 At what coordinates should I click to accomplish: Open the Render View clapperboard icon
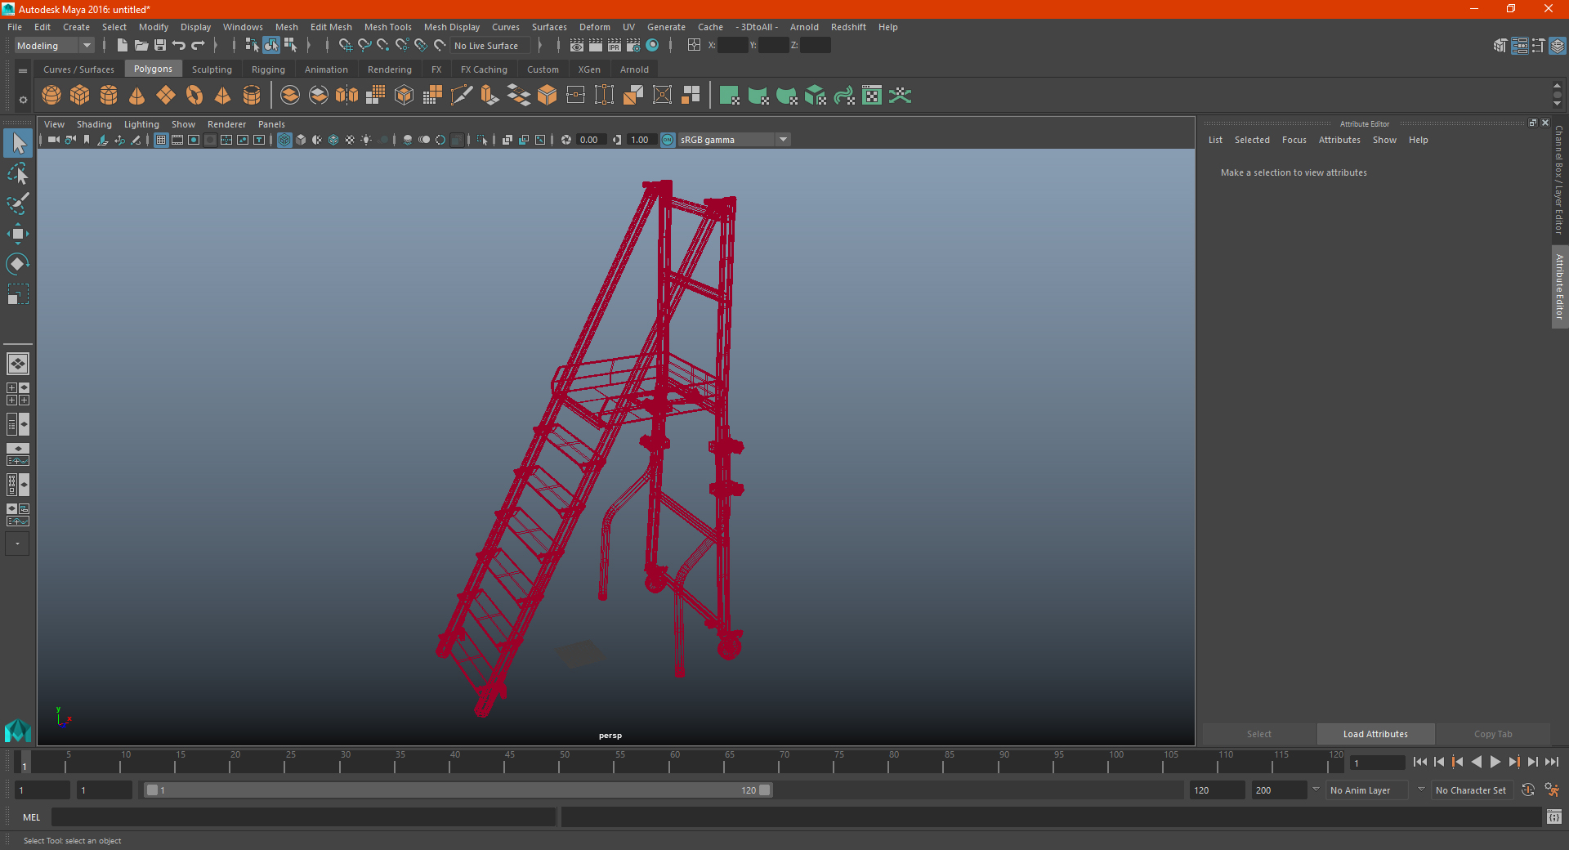[577, 46]
